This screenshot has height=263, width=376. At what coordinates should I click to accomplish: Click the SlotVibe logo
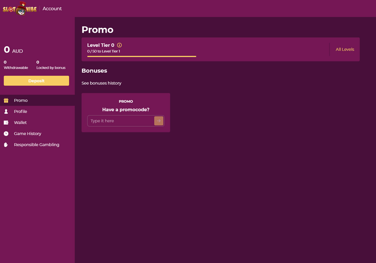(x=20, y=8)
